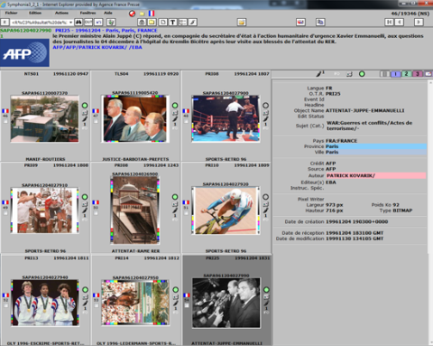Open the Fichier menu

(11, 13)
